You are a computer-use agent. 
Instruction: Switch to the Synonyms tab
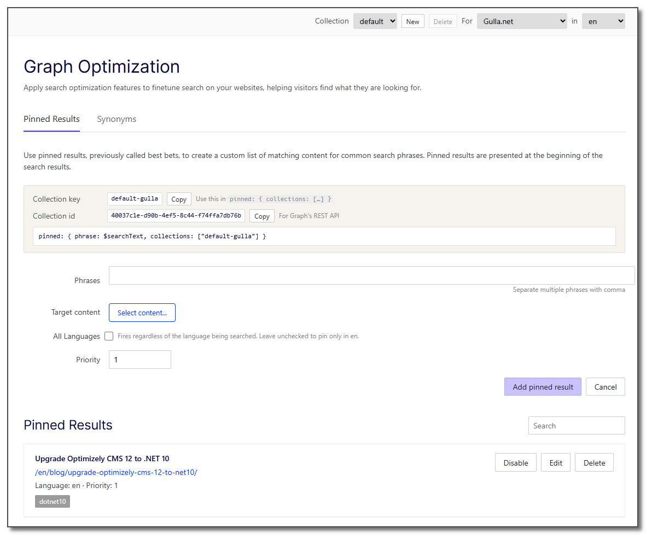(117, 119)
